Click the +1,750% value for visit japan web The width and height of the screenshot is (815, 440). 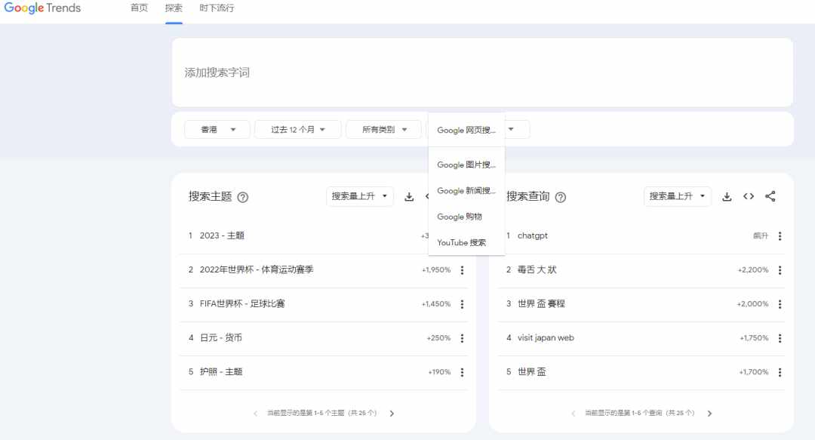tap(754, 338)
